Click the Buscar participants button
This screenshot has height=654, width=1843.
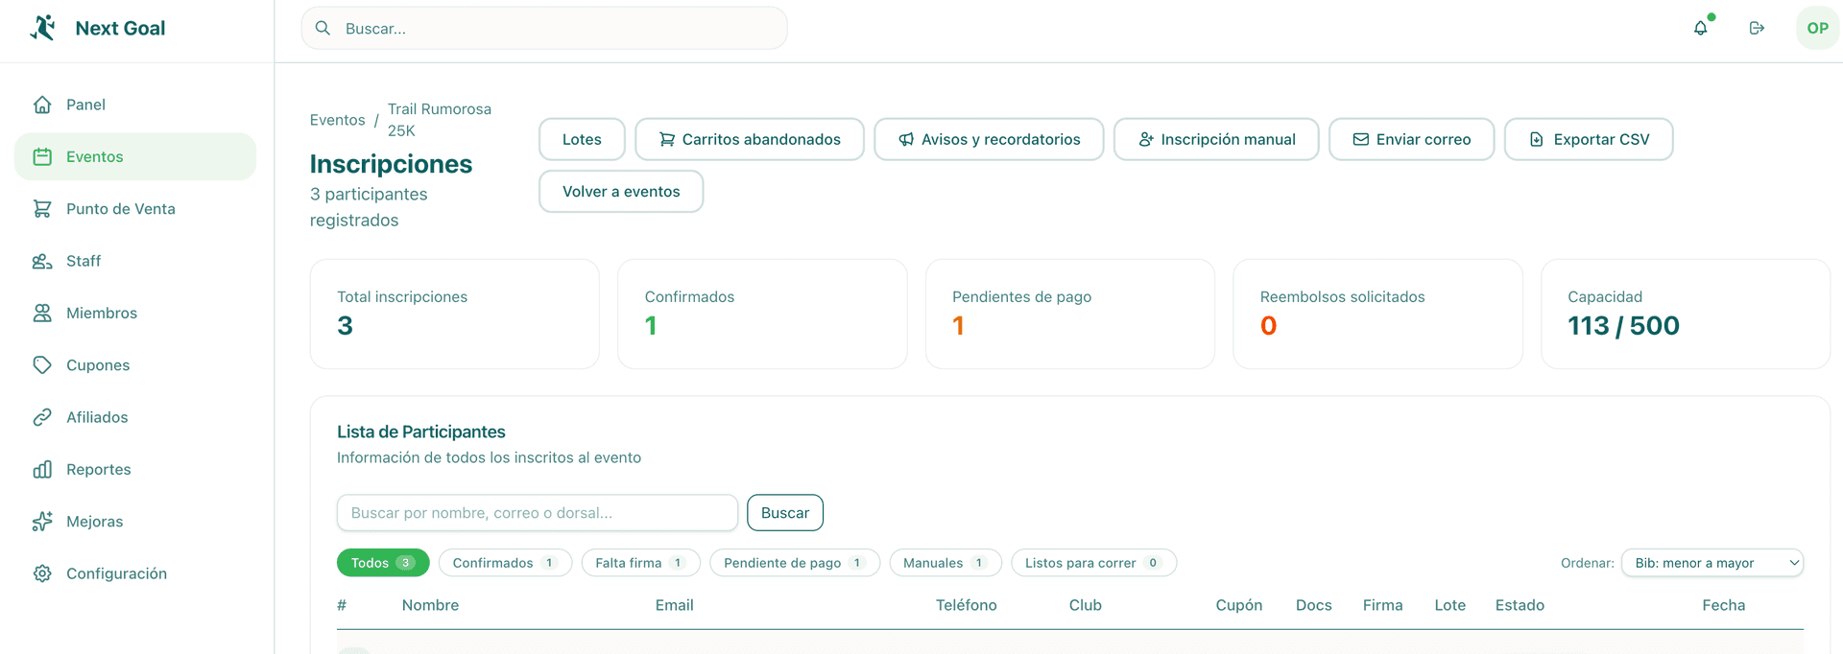pyautogui.click(x=785, y=513)
